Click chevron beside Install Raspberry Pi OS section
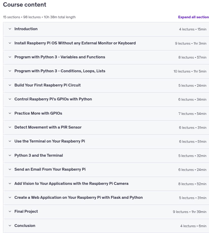 (x=10, y=43)
